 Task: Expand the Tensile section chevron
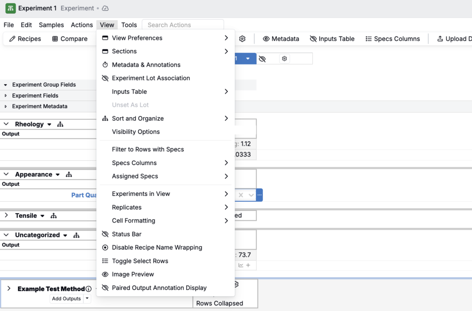tap(6, 216)
